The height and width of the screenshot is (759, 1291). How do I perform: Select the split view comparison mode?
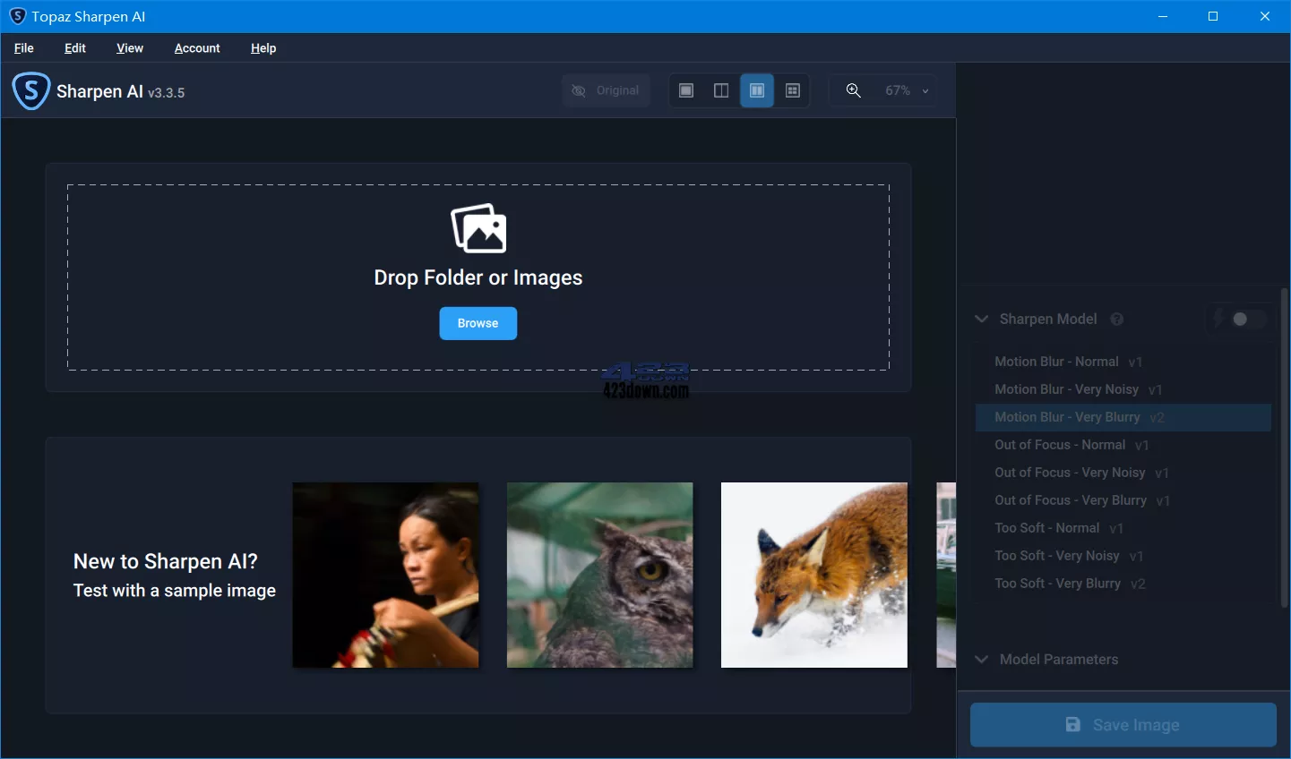[721, 90]
